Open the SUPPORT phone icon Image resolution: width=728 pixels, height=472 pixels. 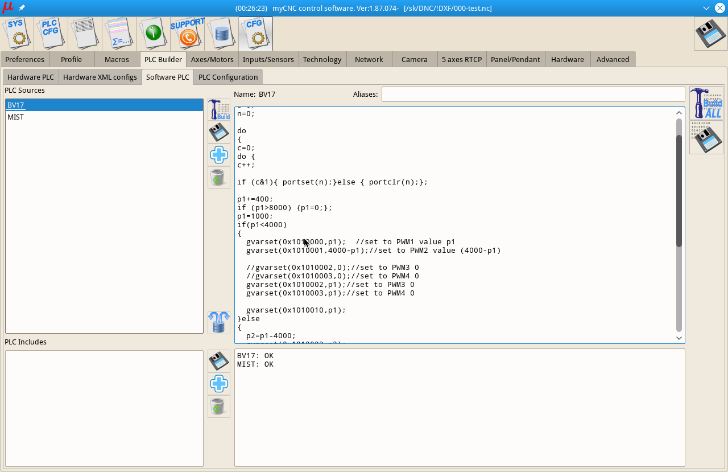187,34
